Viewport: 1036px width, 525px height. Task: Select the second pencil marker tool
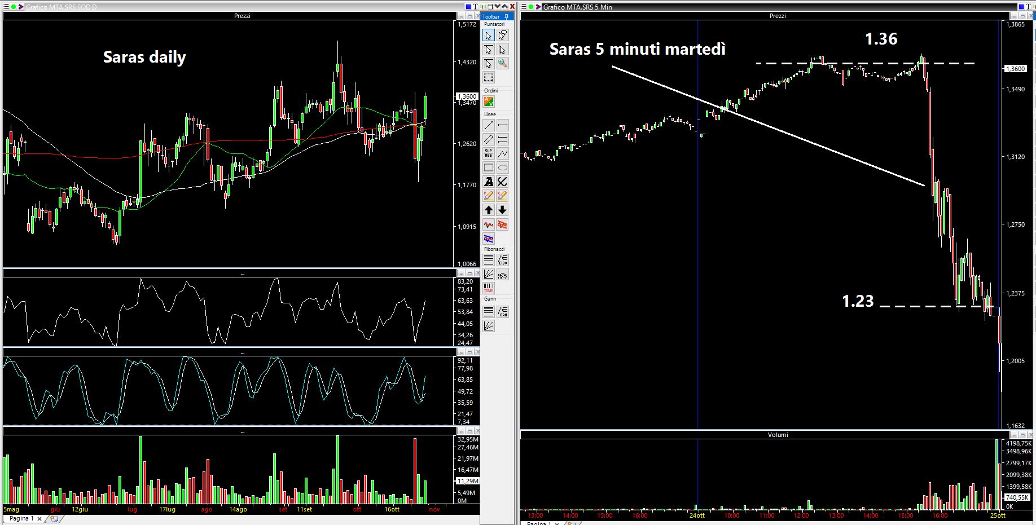click(502, 196)
